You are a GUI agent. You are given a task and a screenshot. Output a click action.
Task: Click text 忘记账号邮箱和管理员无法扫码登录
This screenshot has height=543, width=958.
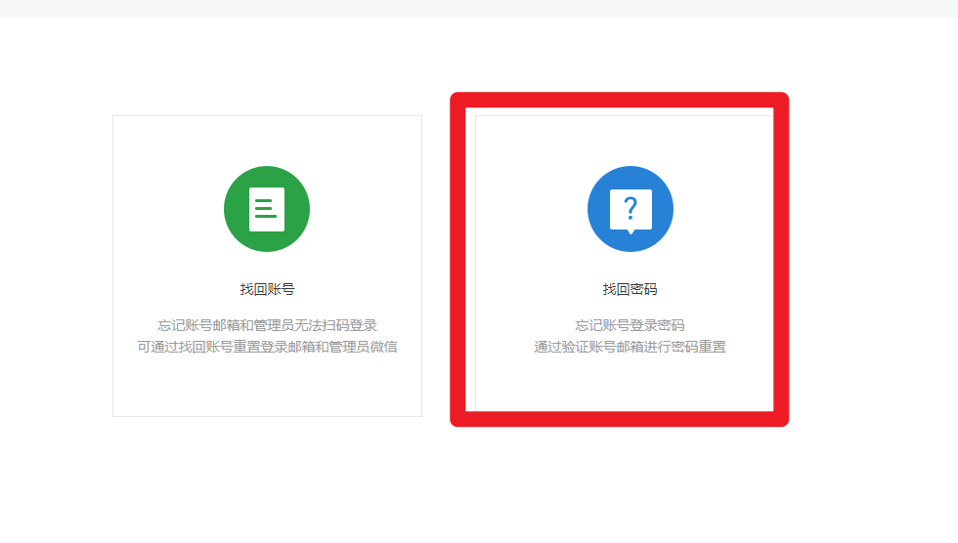[267, 325]
